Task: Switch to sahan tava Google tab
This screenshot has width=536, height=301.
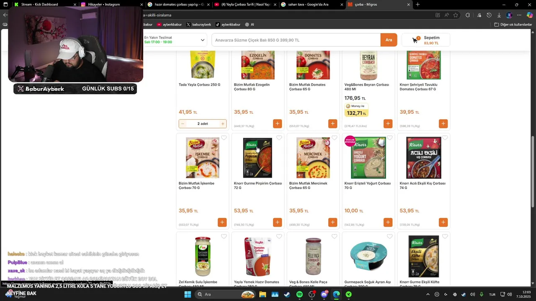Action: (312, 5)
